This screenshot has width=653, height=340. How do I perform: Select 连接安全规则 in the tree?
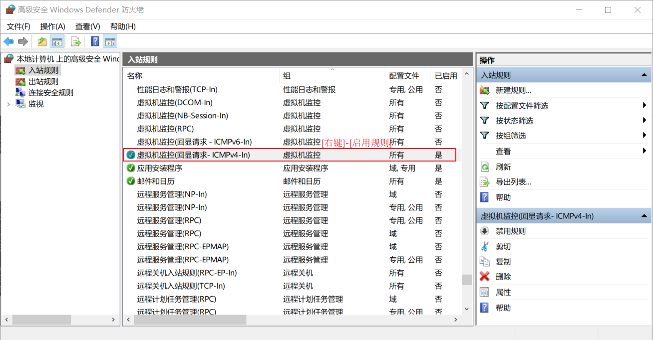coord(51,92)
